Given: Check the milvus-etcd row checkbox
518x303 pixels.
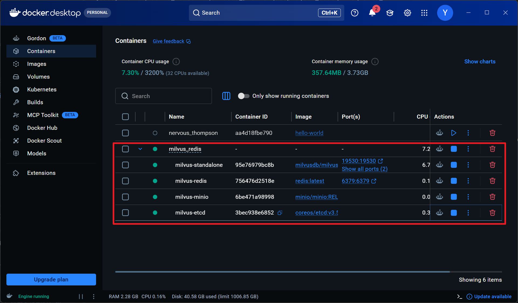Looking at the screenshot, I should click(125, 213).
